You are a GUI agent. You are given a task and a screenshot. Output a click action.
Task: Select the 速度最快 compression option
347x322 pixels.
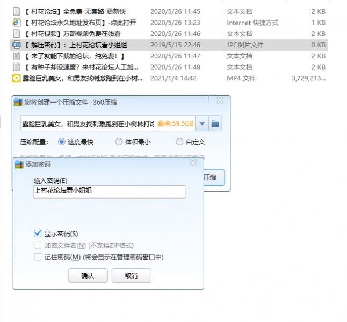[x=62, y=142]
